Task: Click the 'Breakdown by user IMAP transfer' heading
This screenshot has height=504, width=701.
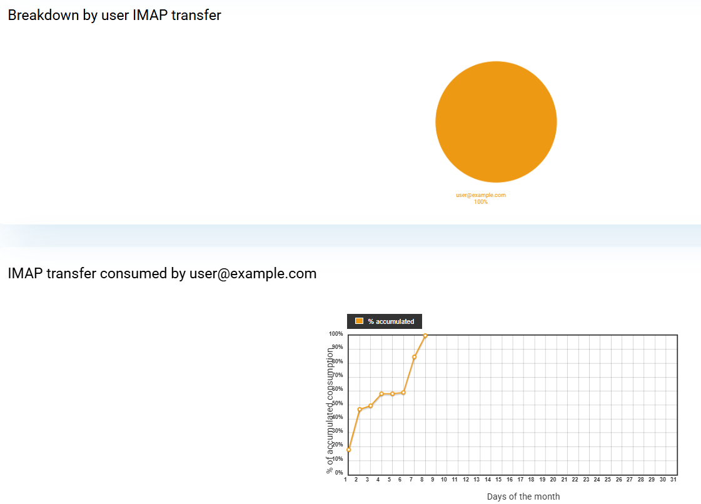Action: coord(114,16)
